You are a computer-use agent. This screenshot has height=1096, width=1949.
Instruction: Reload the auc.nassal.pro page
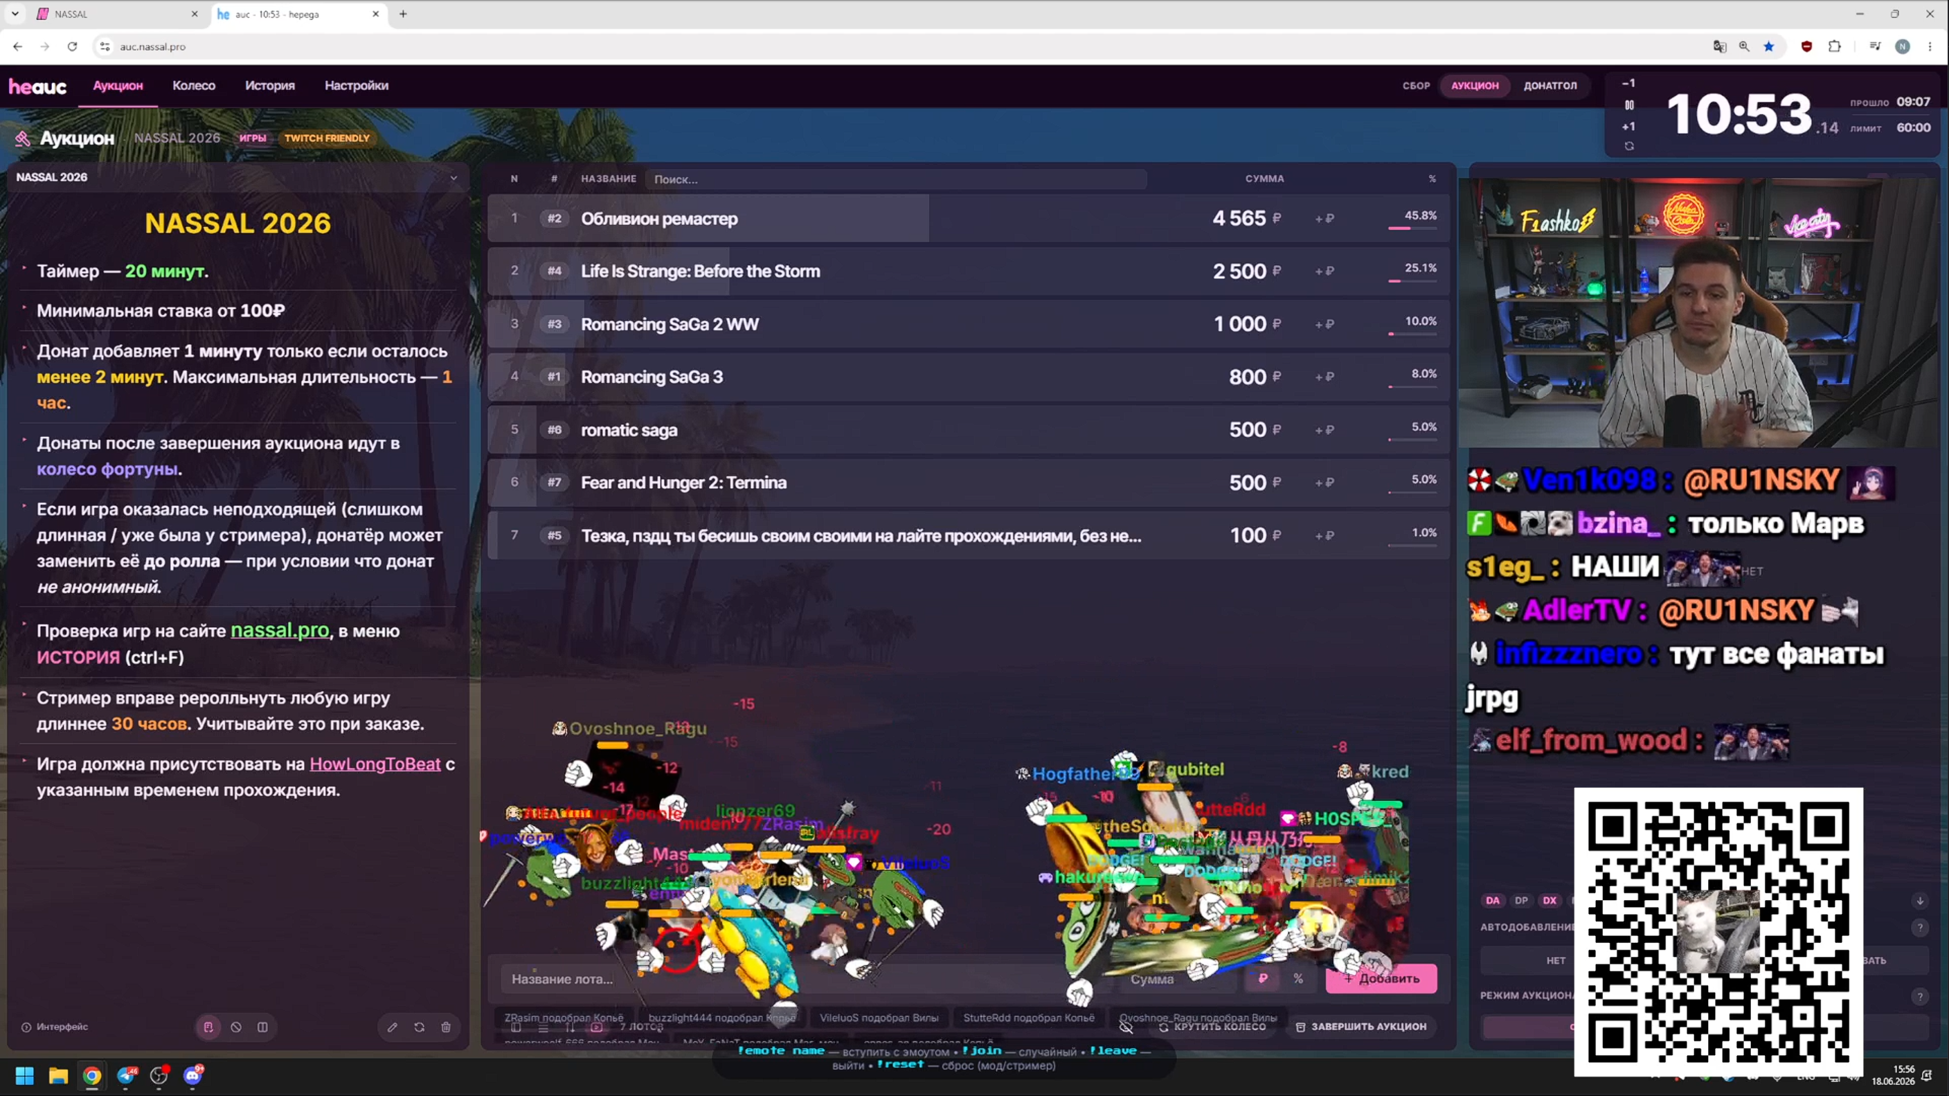(72, 46)
